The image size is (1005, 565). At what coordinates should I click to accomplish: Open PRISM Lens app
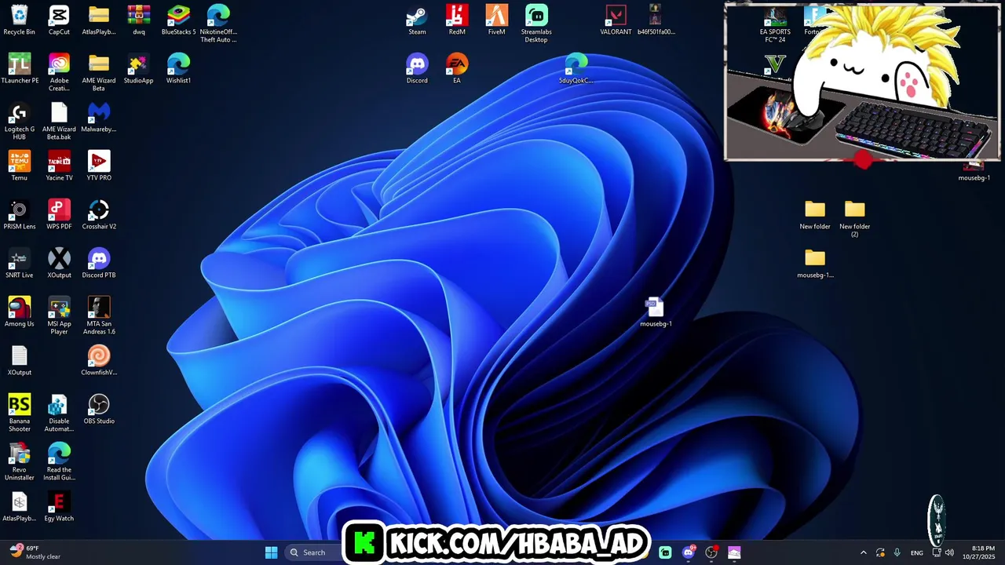(x=20, y=215)
